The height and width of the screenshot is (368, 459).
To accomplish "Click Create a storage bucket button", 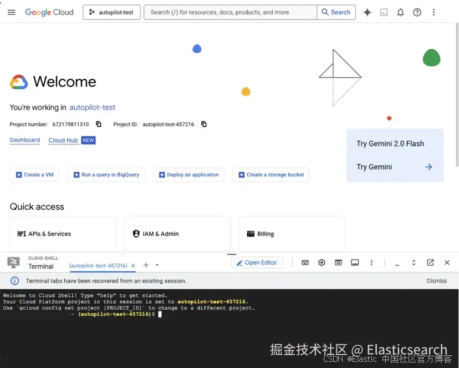I will (x=271, y=175).
